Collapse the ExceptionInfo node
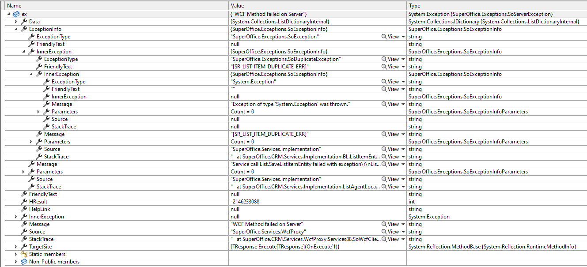This screenshot has width=587, height=267. [x=16, y=29]
